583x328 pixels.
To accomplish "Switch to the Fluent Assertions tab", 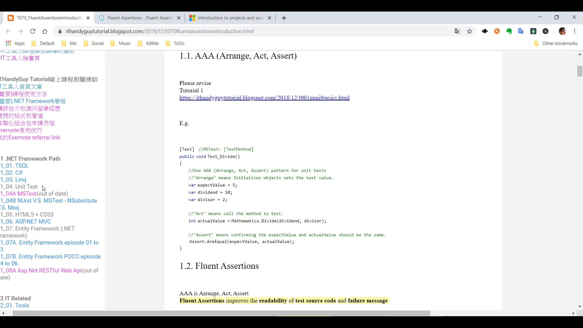I will 139,18.
